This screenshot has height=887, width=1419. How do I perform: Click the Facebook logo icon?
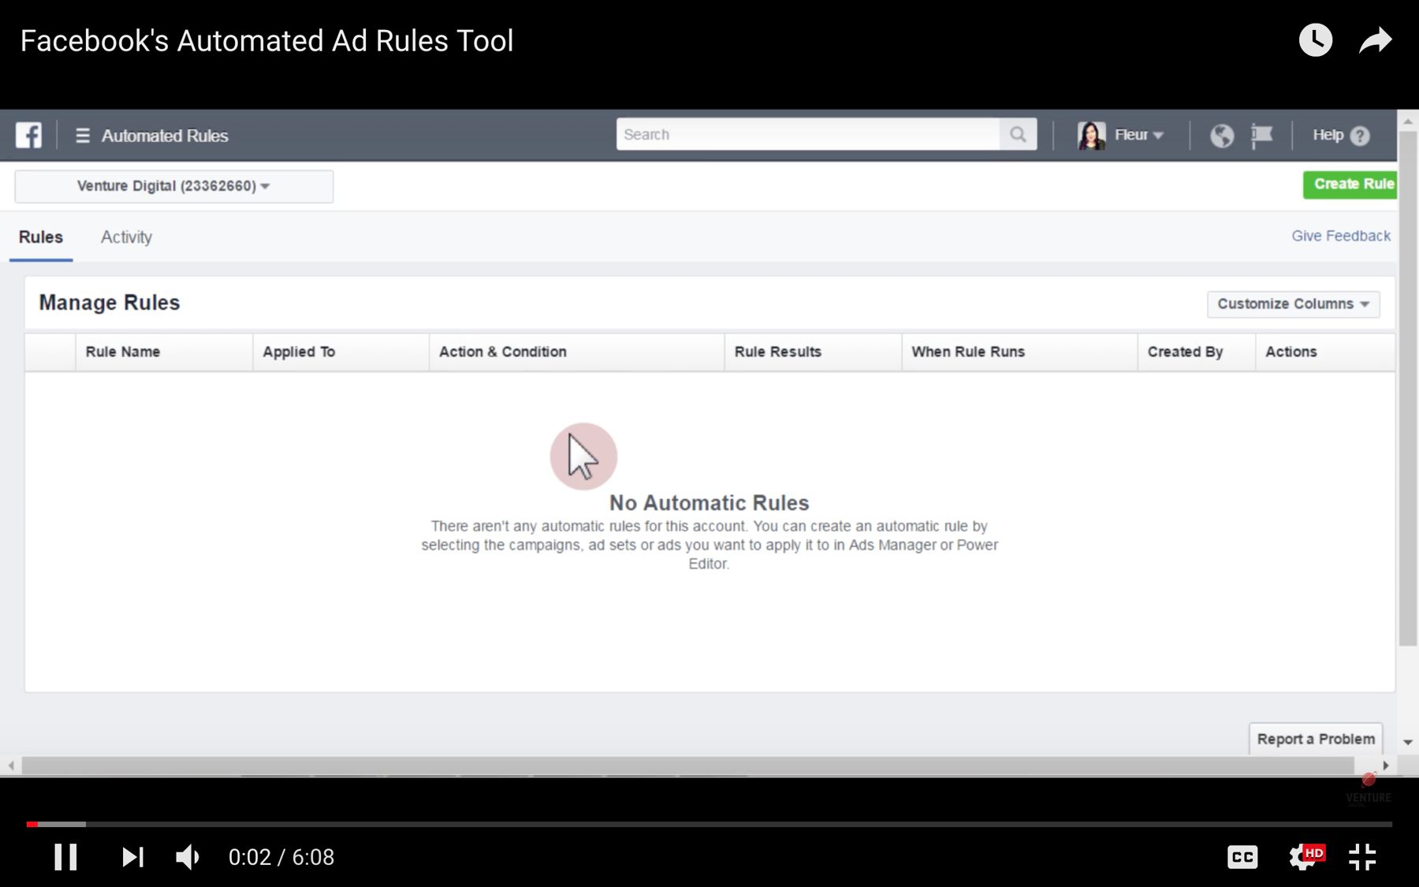click(29, 135)
